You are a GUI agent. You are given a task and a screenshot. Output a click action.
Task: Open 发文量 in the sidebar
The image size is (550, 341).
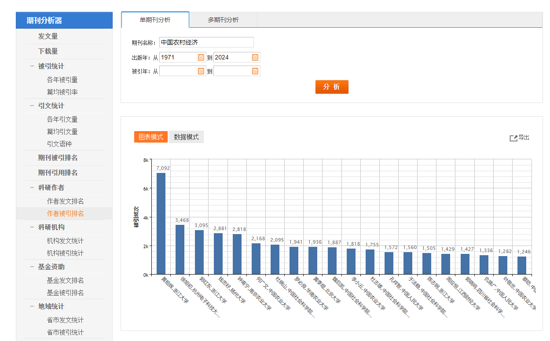[x=48, y=36]
